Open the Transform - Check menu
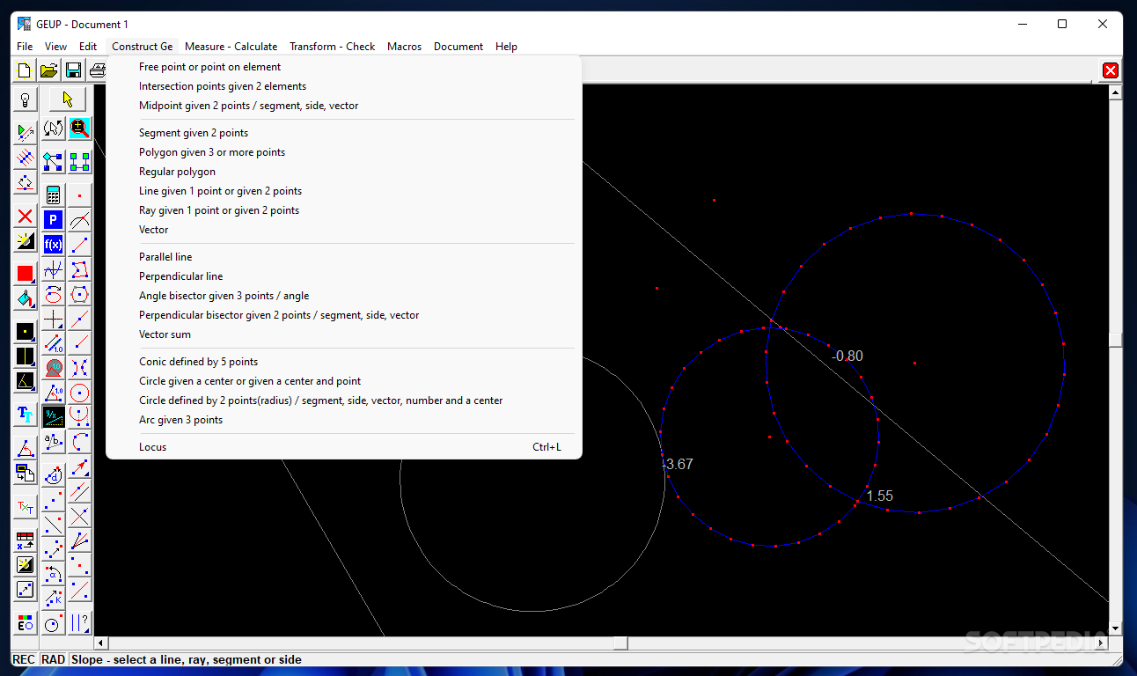1137x676 pixels. coord(332,47)
